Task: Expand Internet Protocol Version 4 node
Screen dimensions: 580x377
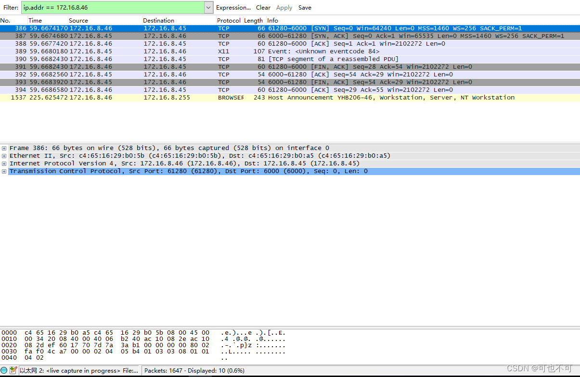Action: (x=4, y=163)
